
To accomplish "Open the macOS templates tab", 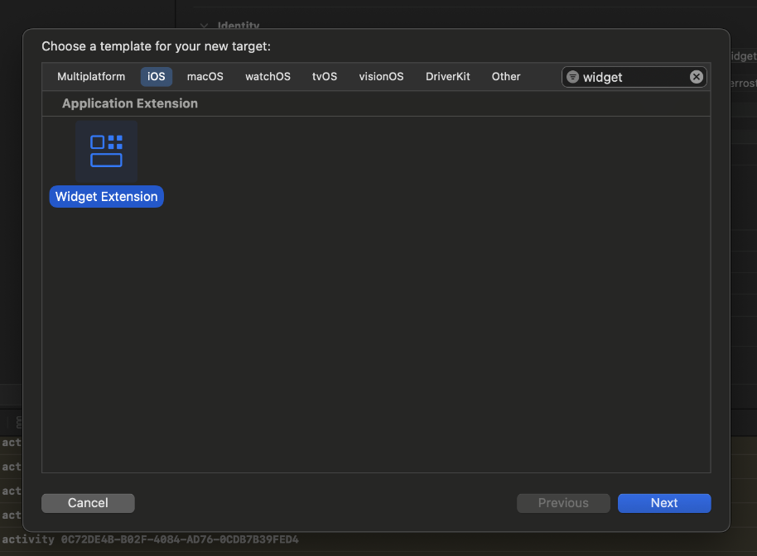I will (x=205, y=77).
